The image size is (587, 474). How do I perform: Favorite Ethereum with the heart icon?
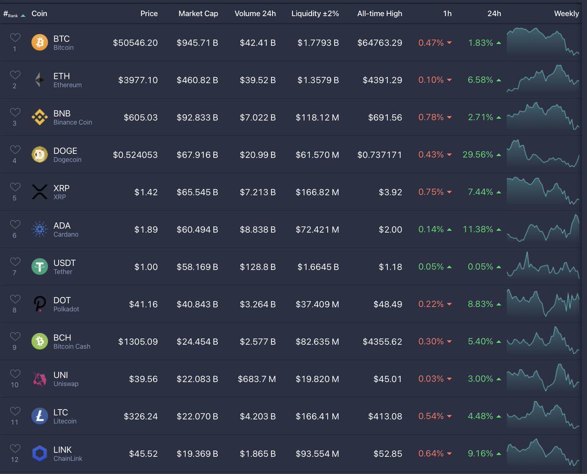[15, 75]
